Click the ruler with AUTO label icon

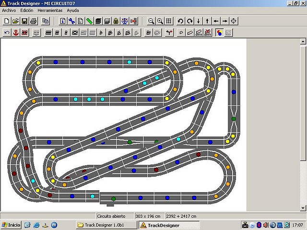tap(199, 33)
